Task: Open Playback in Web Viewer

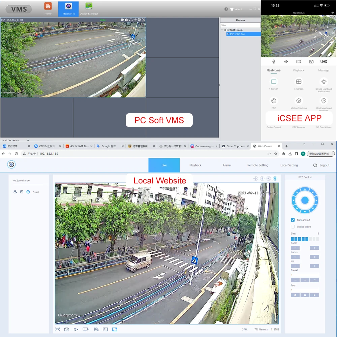Action: tap(195, 165)
